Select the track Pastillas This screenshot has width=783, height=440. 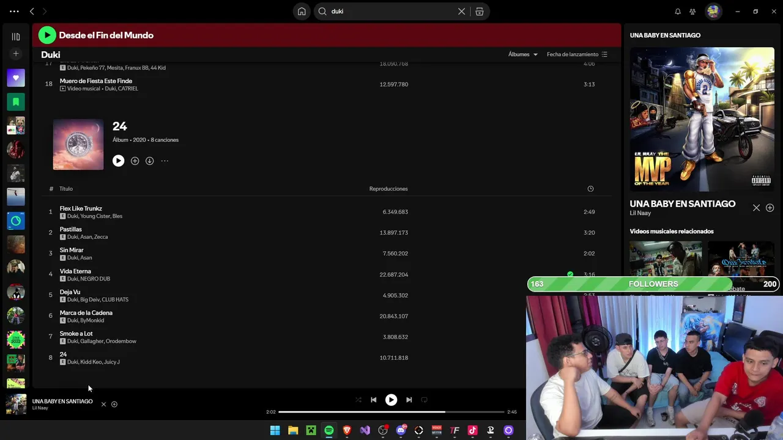(71, 229)
